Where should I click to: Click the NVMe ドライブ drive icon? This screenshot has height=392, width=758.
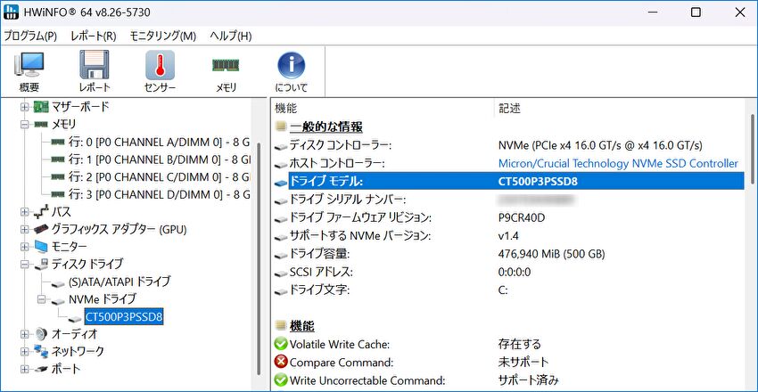(58, 300)
